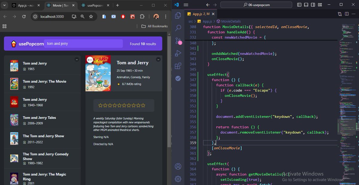Toggle the bottom panel layout
359x185 pixels.
[x=306, y=5]
